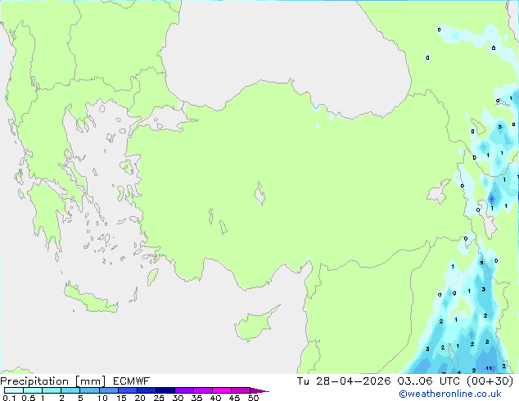Click the Precipitation [mm] title text
This screenshot has height=401, width=519.
coord(52,381)
